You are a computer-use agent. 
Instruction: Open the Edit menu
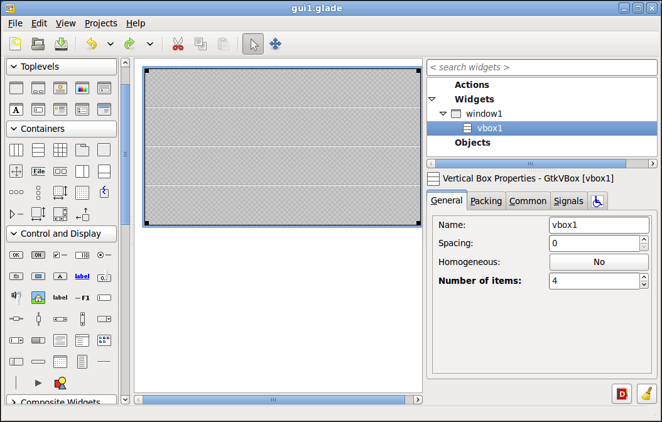[40, 23]
